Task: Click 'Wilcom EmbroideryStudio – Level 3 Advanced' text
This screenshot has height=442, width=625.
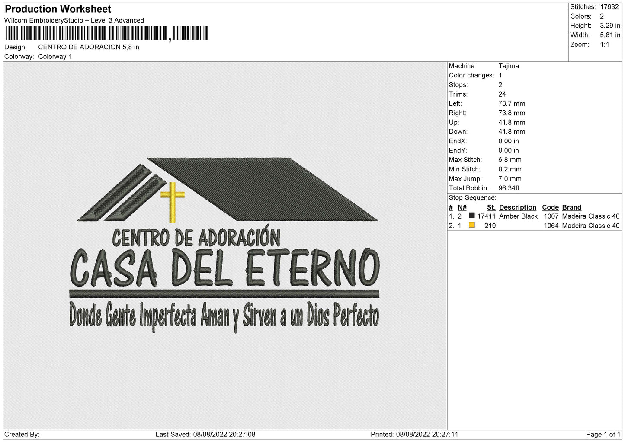Action: point(74,20)
